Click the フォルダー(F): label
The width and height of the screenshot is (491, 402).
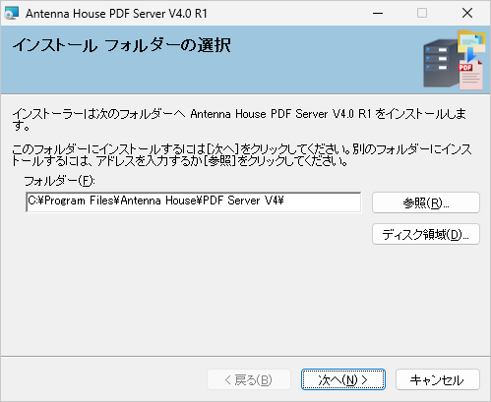pyautogui.click(x=59, y=181)
